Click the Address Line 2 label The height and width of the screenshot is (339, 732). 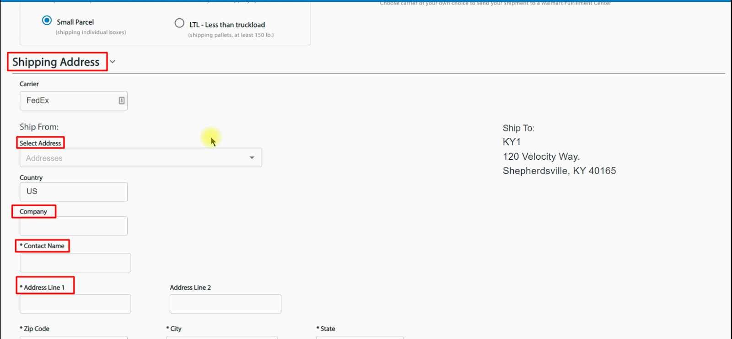[x=190, y=287]
